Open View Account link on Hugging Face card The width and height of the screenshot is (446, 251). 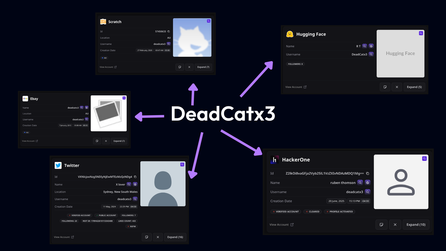click(296, 87)
